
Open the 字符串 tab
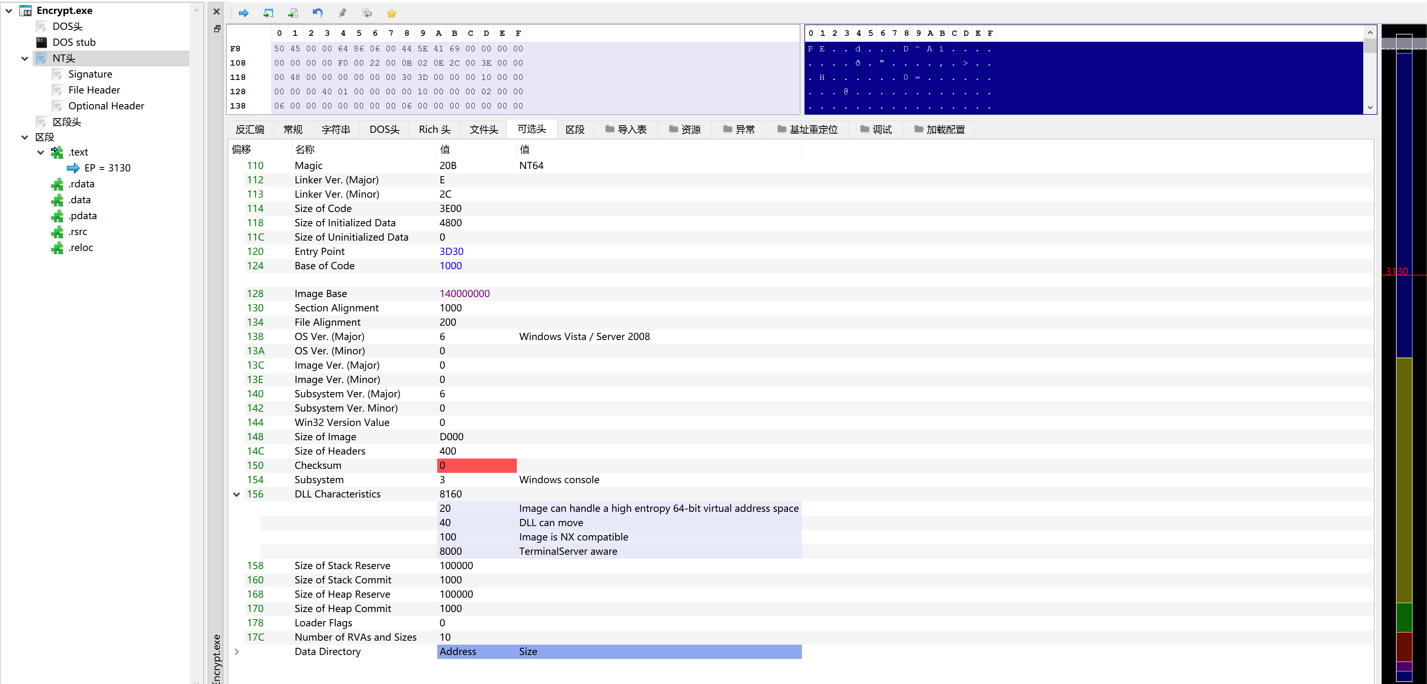336,130
